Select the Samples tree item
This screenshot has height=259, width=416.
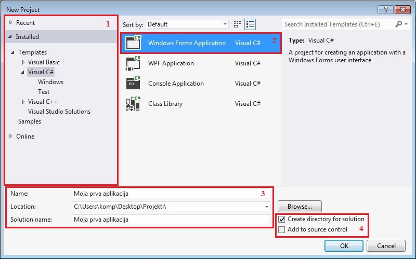click(30, 121)
